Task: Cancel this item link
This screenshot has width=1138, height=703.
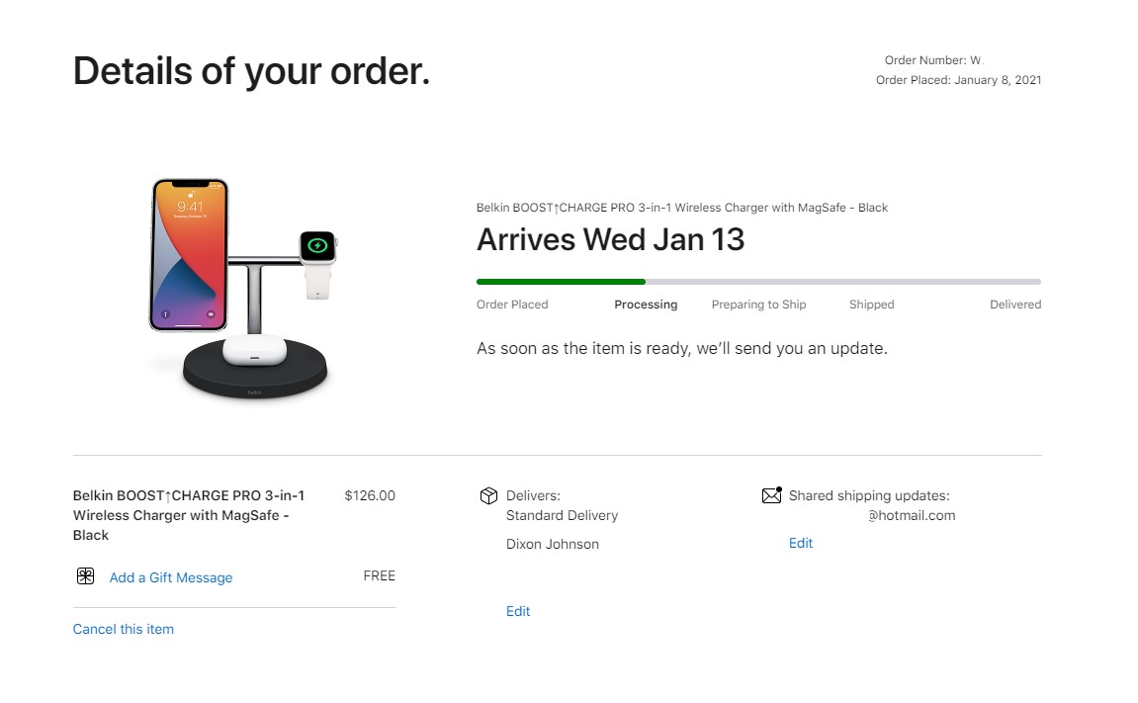Action: tap(124, 629)
